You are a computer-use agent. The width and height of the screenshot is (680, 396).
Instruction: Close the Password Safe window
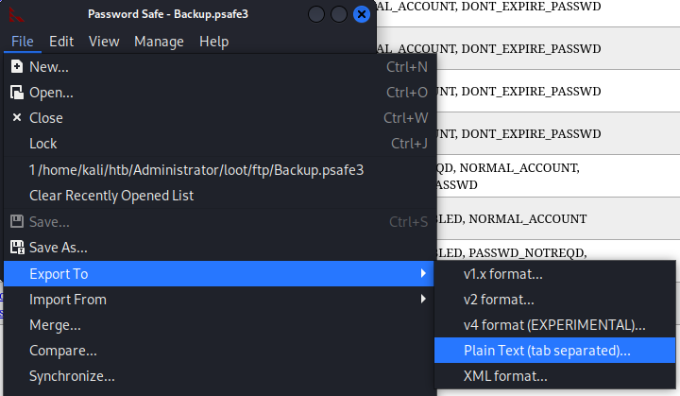[361, 14]
